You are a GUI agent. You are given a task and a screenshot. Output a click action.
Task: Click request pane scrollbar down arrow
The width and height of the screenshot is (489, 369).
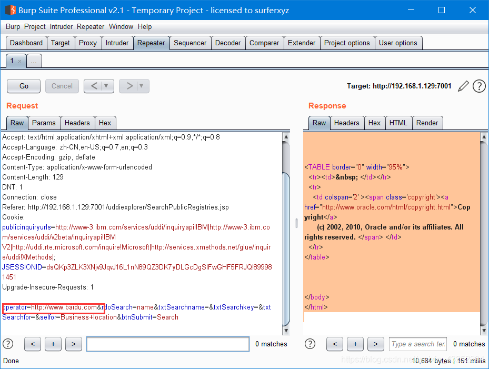coord(286,331)
